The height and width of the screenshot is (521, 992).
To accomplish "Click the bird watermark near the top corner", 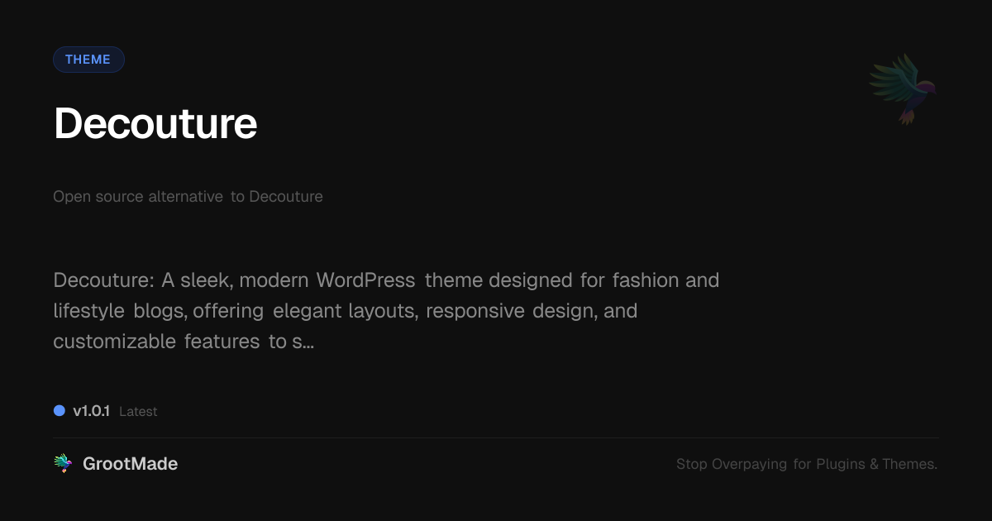I will point(902,88).
